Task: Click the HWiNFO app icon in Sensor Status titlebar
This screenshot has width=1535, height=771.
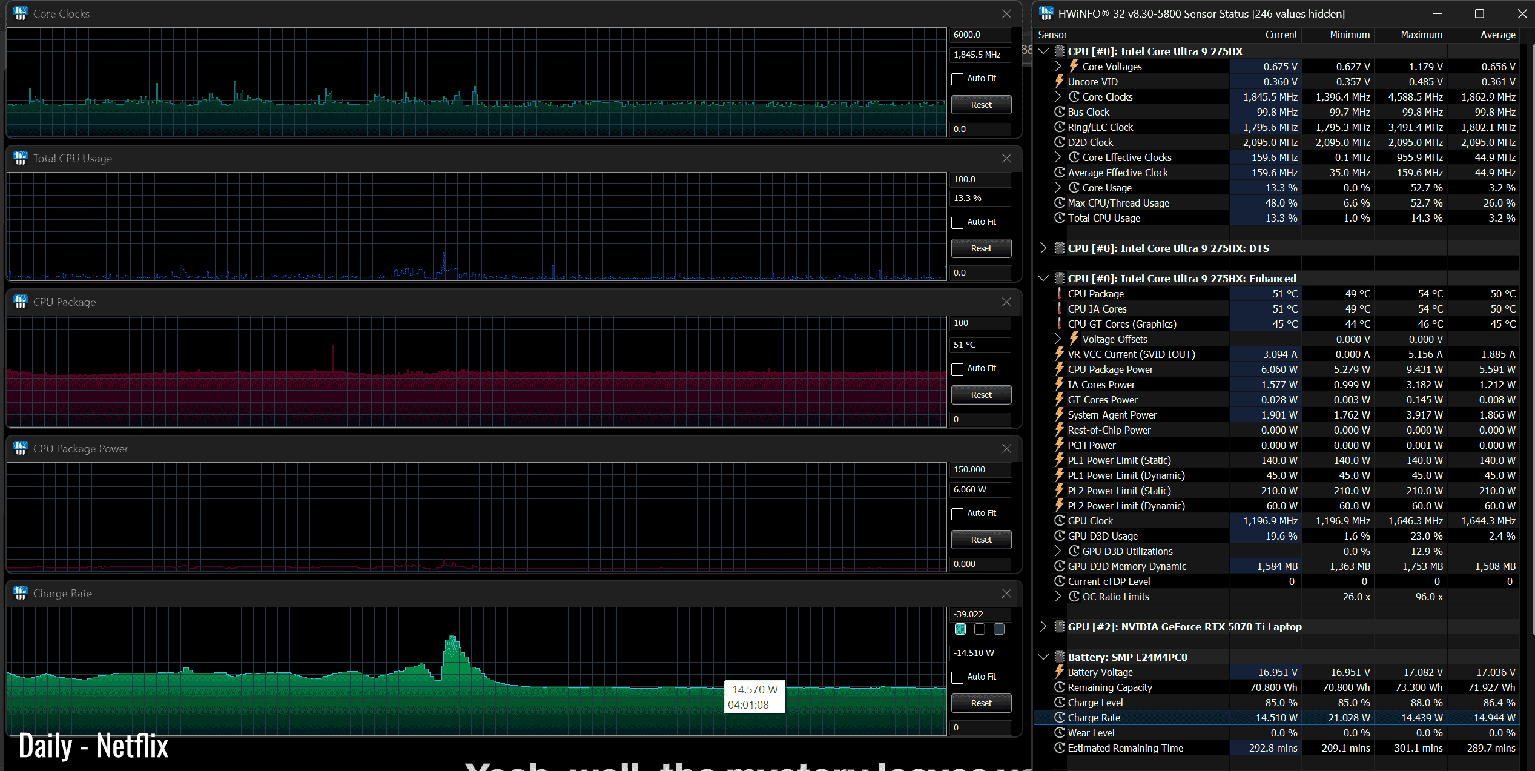Action: tap(1046, 13)
